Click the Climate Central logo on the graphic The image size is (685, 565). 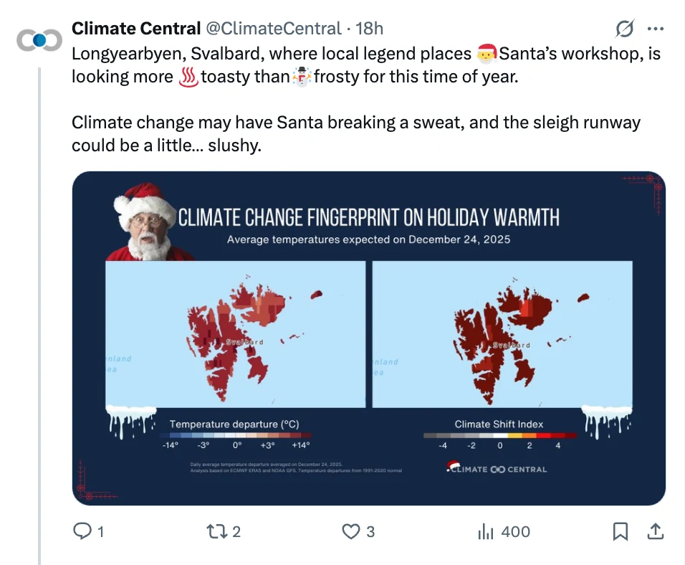(497, 470)
